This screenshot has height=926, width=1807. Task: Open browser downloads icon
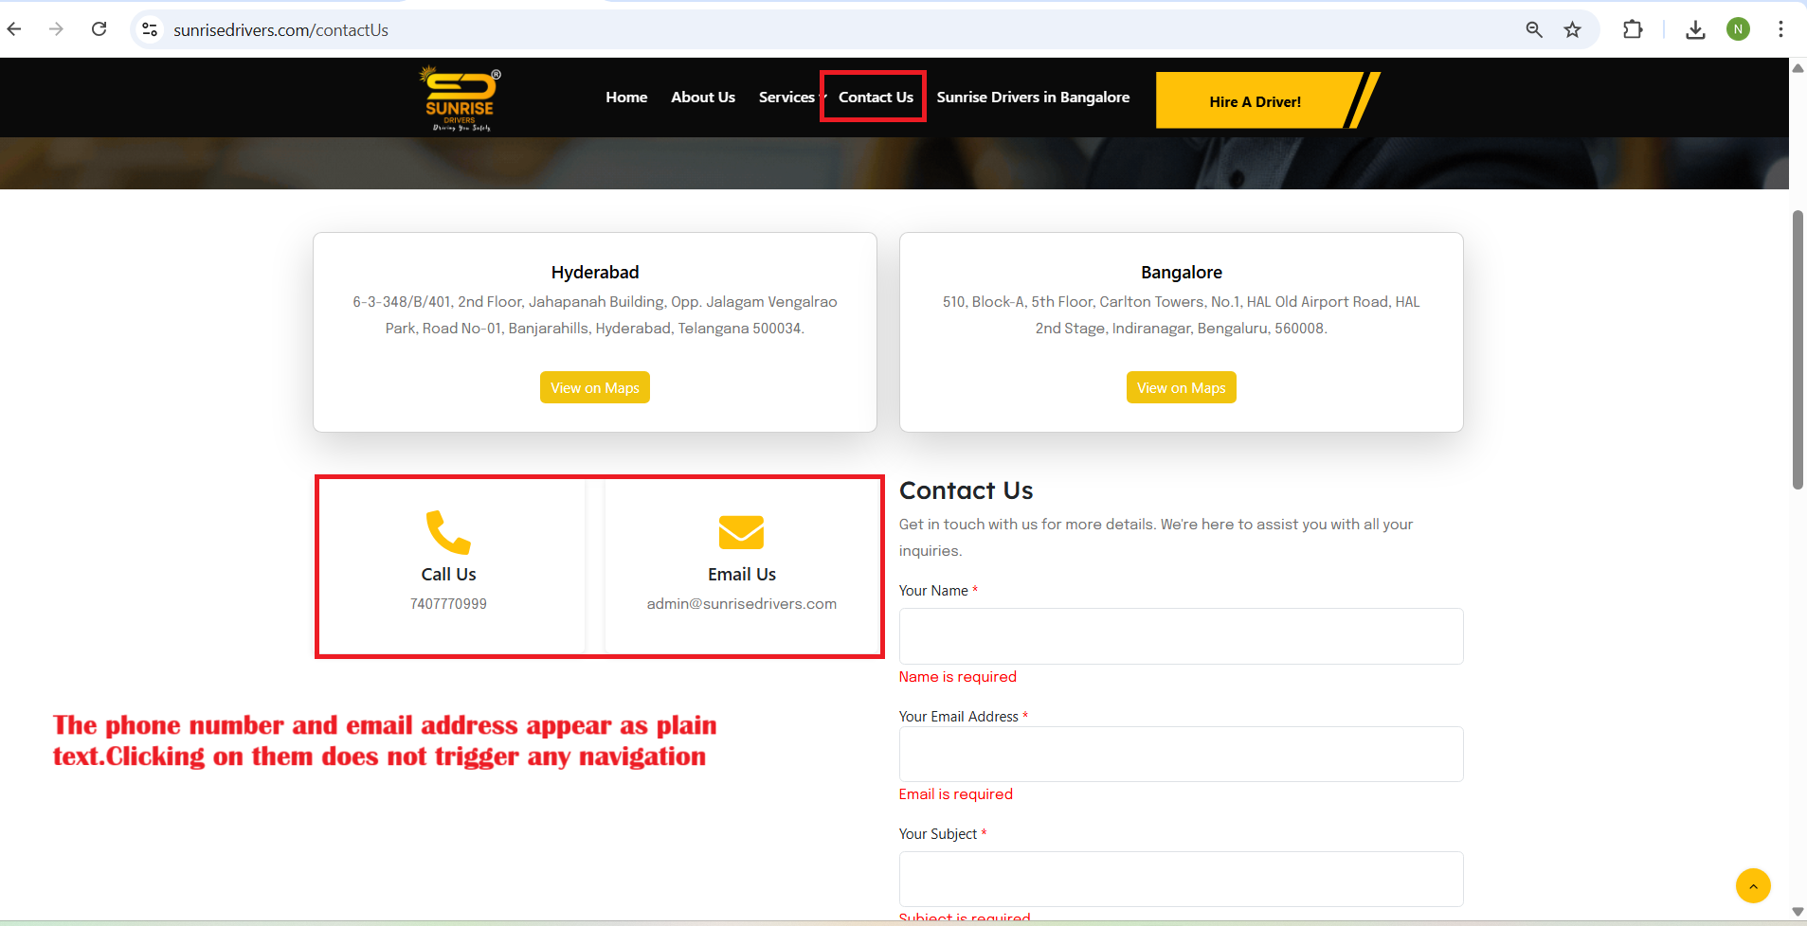tap(1695, 29)
